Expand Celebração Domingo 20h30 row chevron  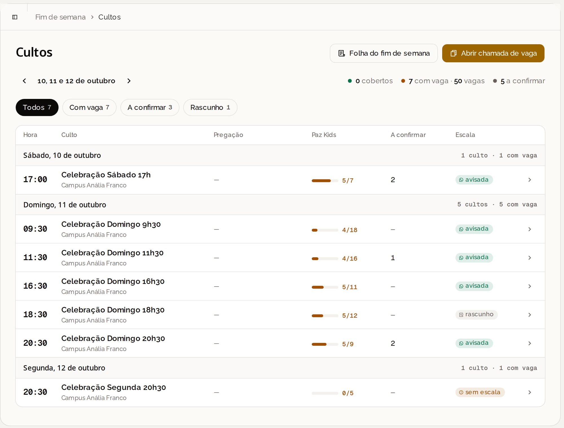click(x=530, y=343)
